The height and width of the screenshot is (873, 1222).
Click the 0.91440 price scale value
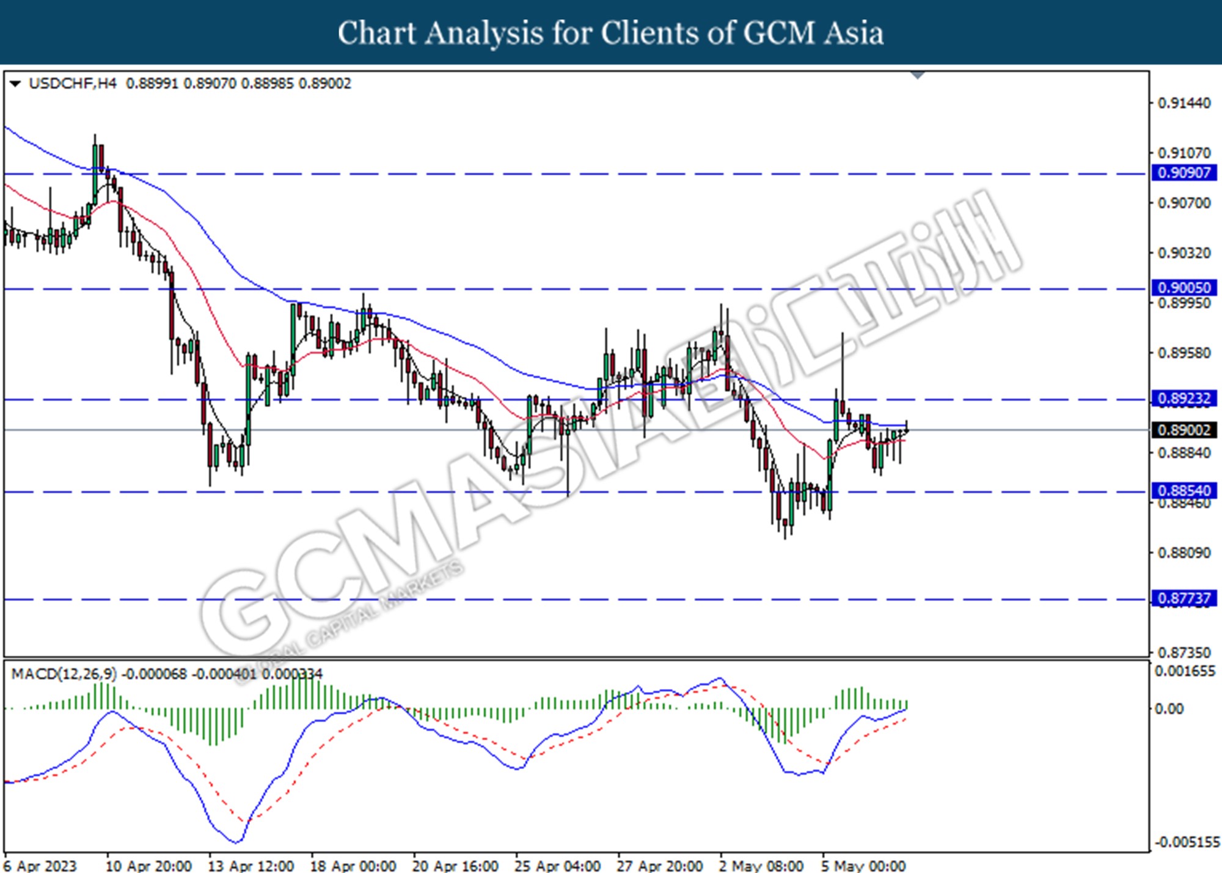[1184, 103]
